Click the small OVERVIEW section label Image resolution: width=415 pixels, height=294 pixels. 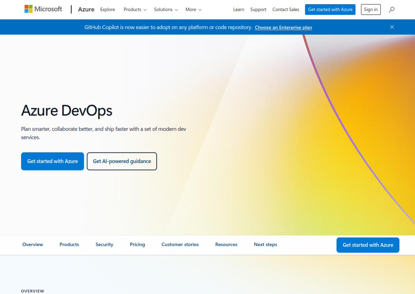click(33, 291)
